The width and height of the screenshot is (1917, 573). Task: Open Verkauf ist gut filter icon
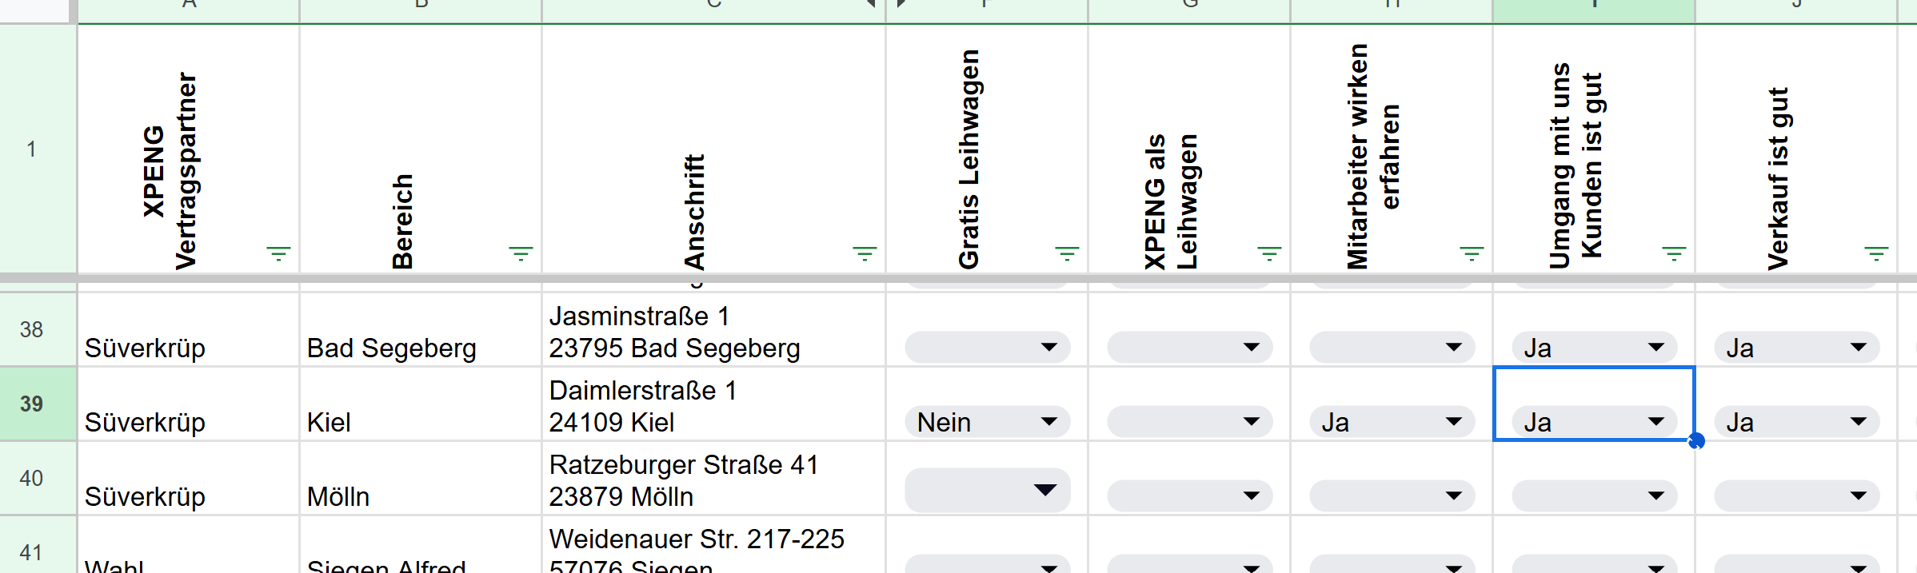1876,254
